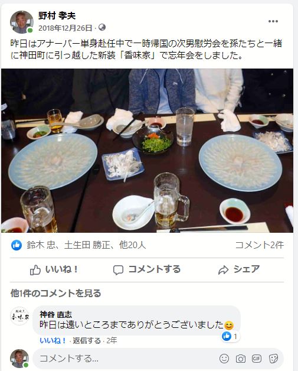Screen dimensions: 298x371
Task: Click the blue like reaction icon by 鈴木 忠
Action: pos(17,245)
